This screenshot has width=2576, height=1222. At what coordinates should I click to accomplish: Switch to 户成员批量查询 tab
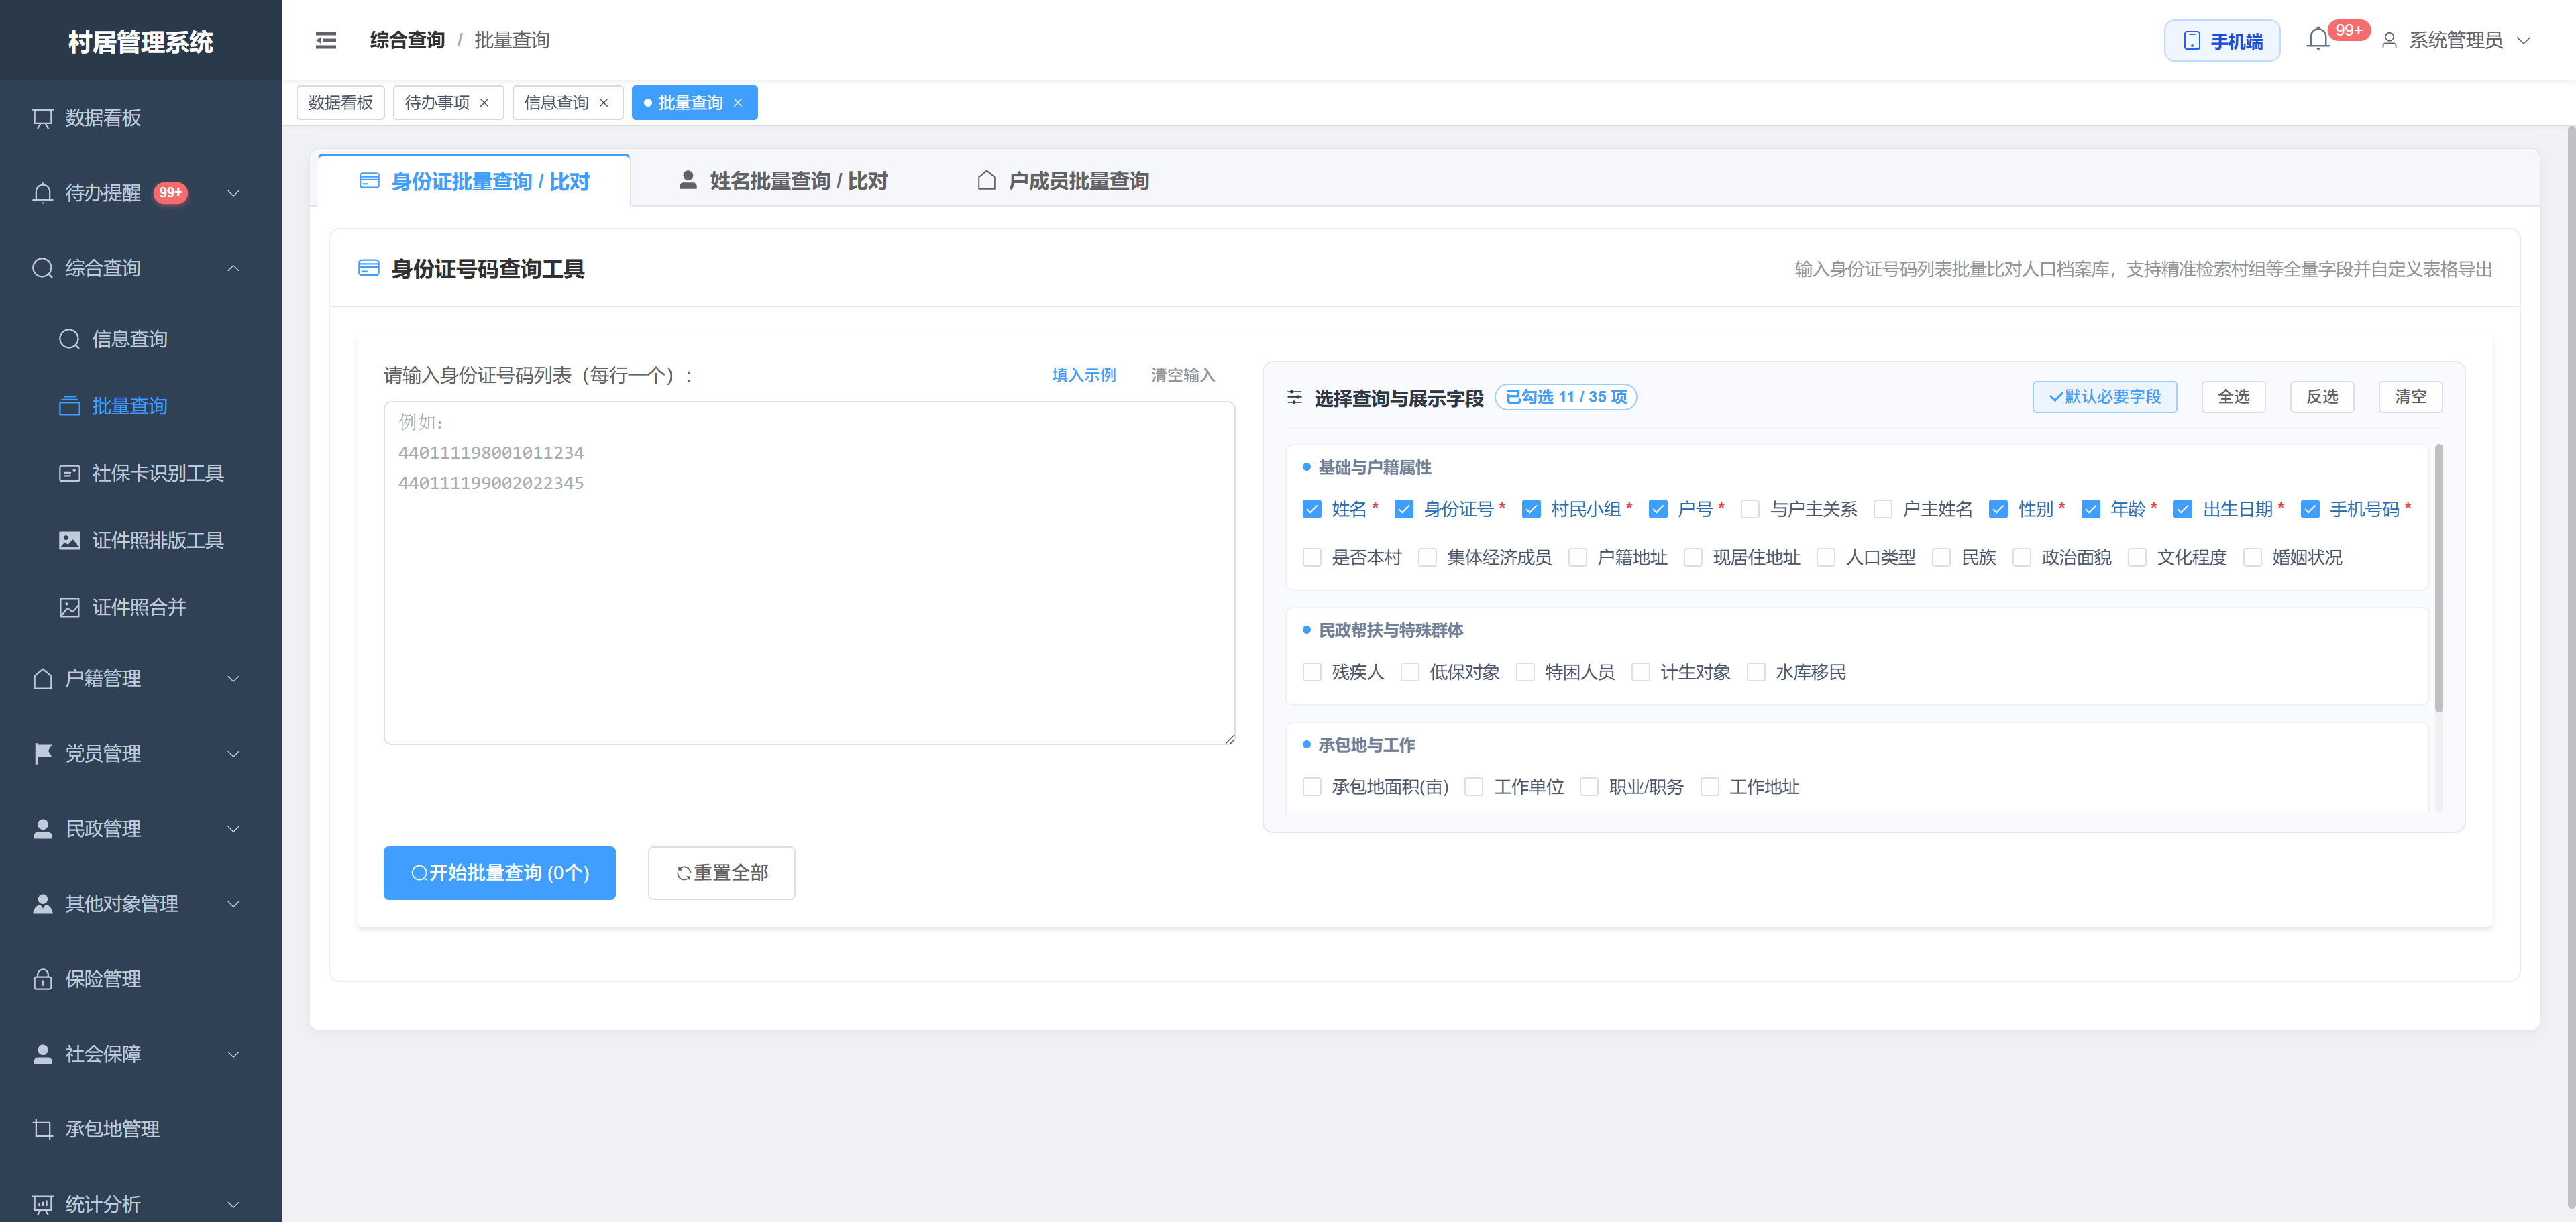pos(1063,181)
